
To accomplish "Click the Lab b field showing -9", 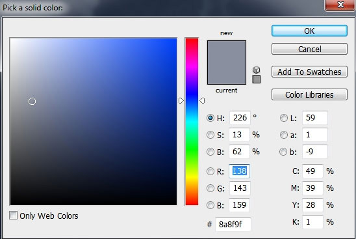I will pyautogui.click(x=315, y=151).
